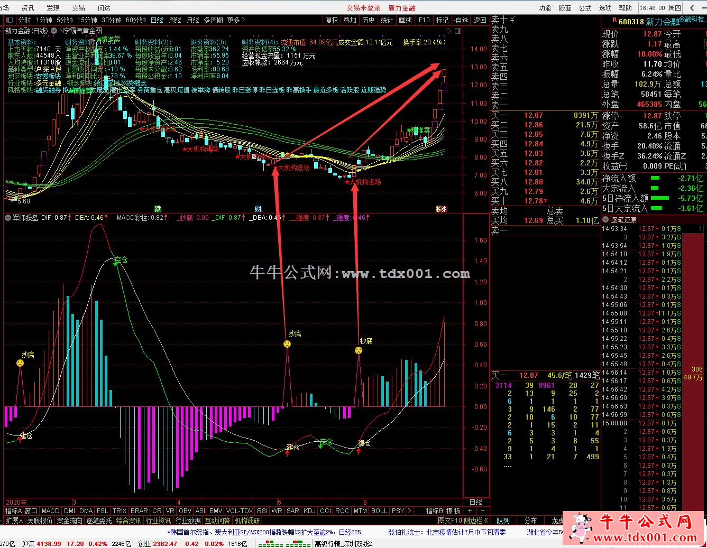Click the yen symbol icon beside 卖十
Screen dimensions: 707x548
coord(511,20)
